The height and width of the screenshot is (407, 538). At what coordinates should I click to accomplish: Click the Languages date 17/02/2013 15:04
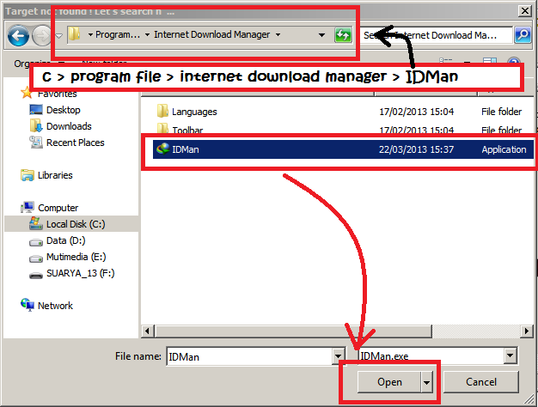point(416,112)
